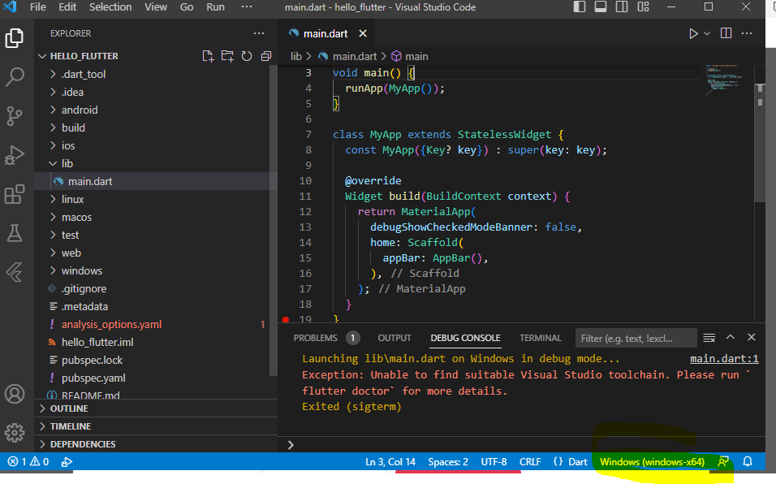776x484 pixels.
Task: Open the overflow menu after Run
Action: (x=247, y=7)
